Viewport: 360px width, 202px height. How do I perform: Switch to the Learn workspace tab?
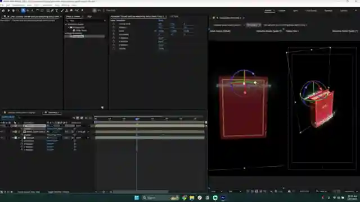(295, 11)
